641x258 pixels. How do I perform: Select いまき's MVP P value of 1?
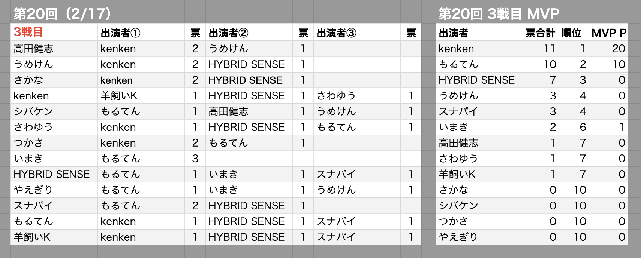pos(621,127)
